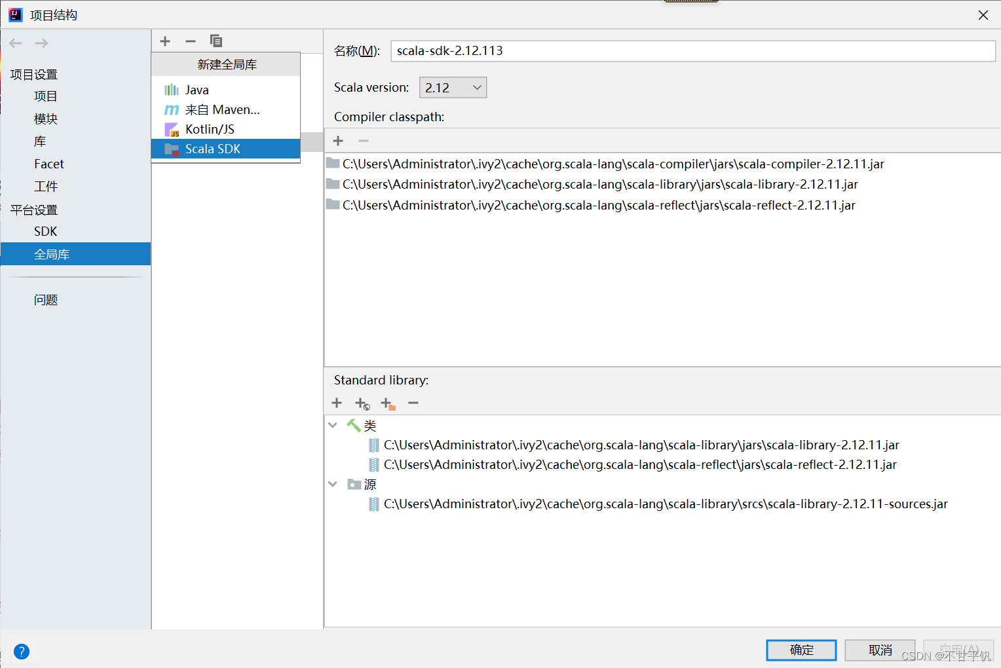Click the 名称 input field with scala-sdk-2.12.113
The image size is (1001, 668).
click(x=693, y=51)
